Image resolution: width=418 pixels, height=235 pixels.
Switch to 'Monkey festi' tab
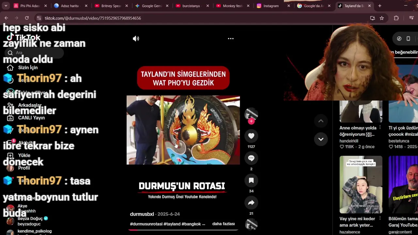pos(232,6)
